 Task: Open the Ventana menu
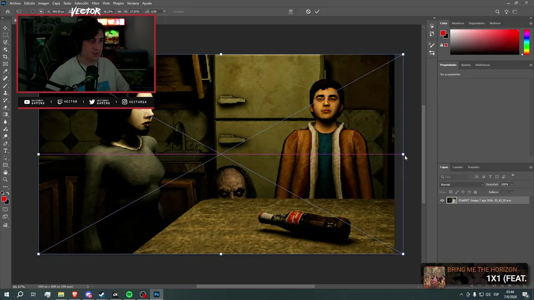point(133,3)
